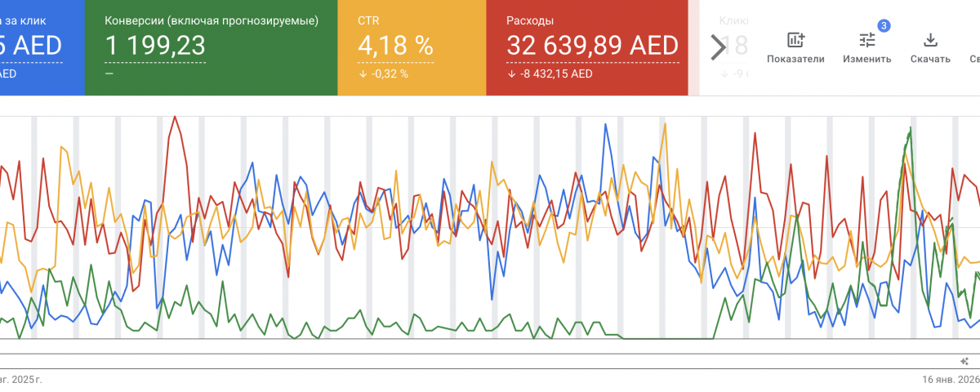This screenshot has height=392, width=980.
Task: Click the 1 199,23 conversions value
Action: point(155,46)
